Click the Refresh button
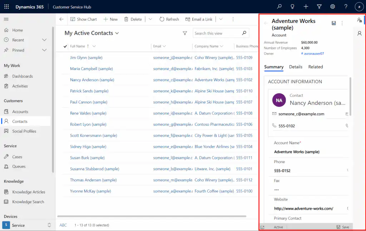The height and width of the screenshot is (231, 366). (x=169, y=19)
